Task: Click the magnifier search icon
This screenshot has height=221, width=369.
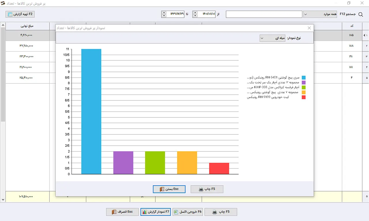Action: [361, 14]
